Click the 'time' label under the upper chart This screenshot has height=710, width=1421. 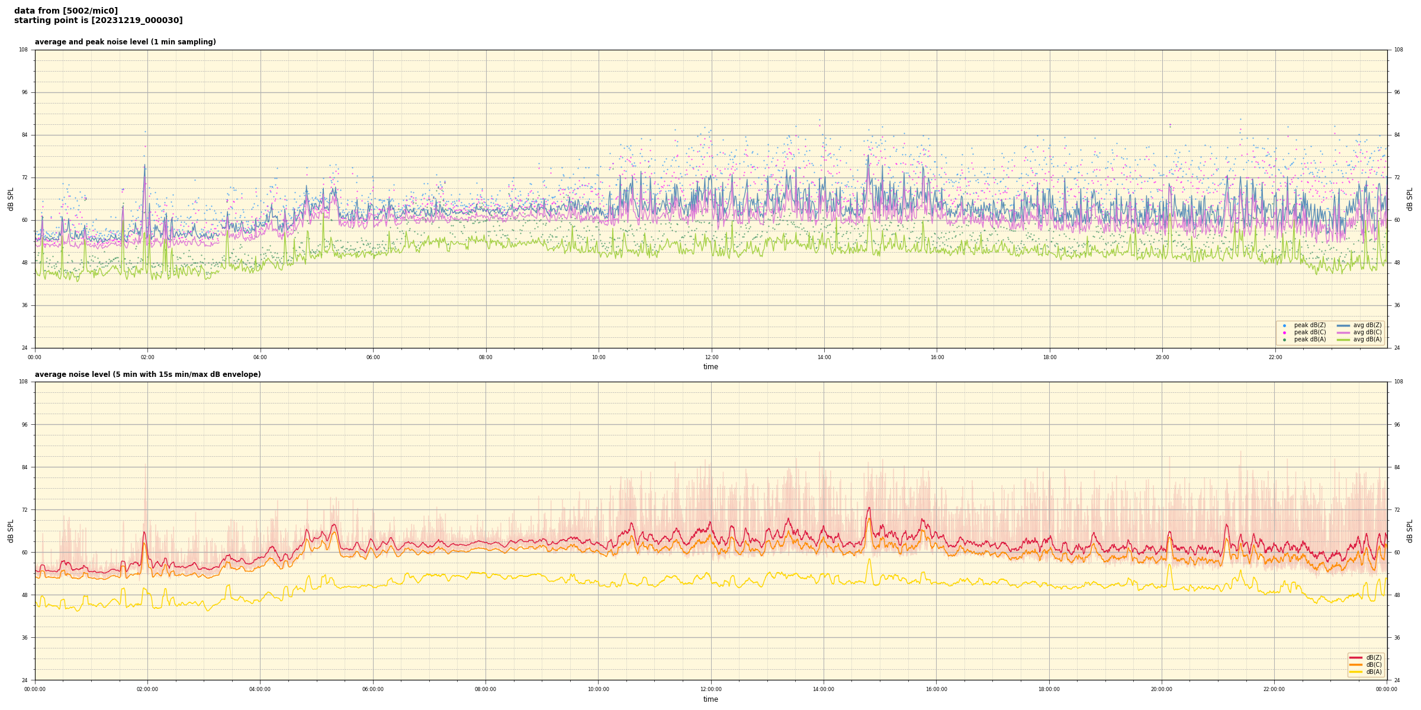pos(710,367)
